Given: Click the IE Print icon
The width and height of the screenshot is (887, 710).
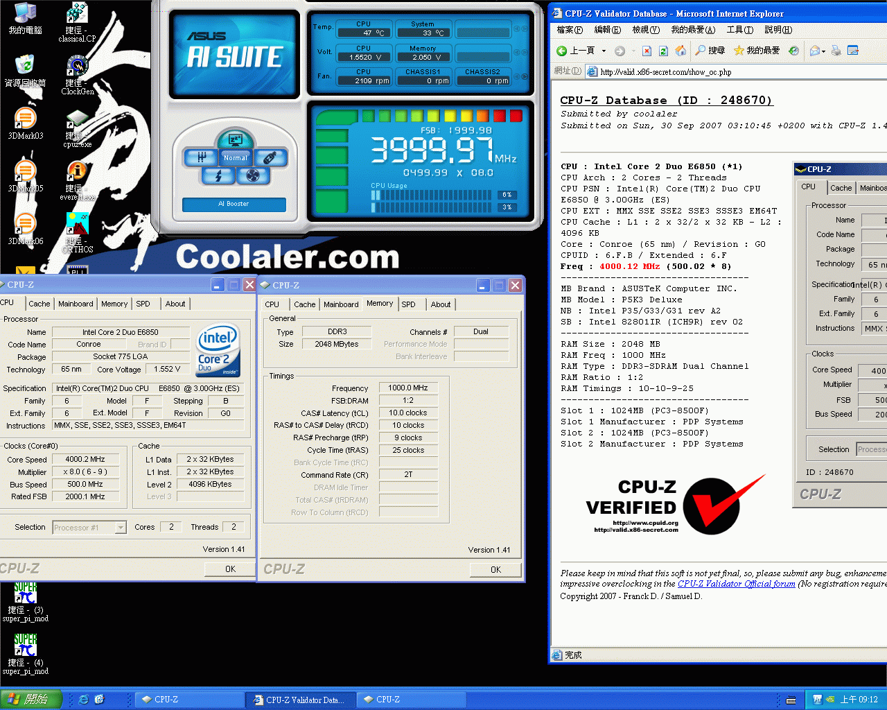Looking at the screenshot, I should click(x=836, y=51).
